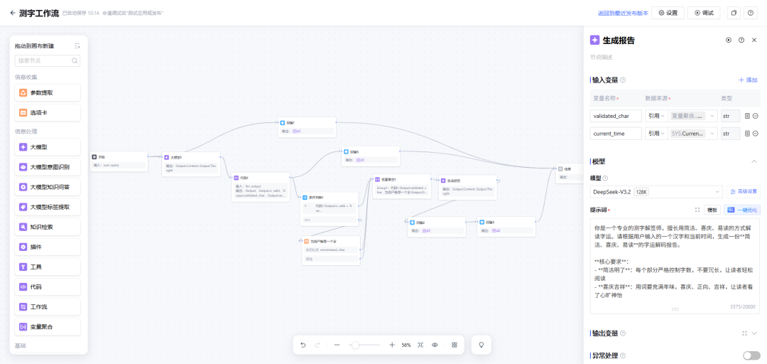The image size is (767, 364).
Task: Click the zoom in plus icon
Action: tap(392, 345)
